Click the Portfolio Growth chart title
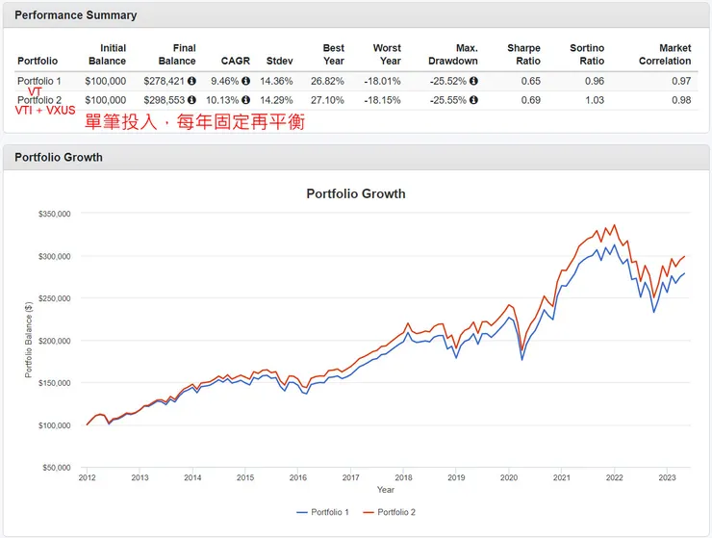Viewport: 712px width, 538px height. tap(356, 193)
